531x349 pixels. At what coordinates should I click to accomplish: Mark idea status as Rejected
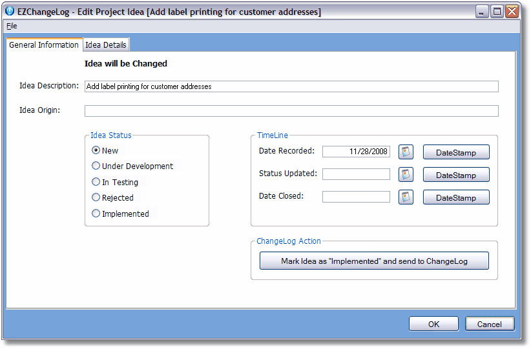click(96, 197)
